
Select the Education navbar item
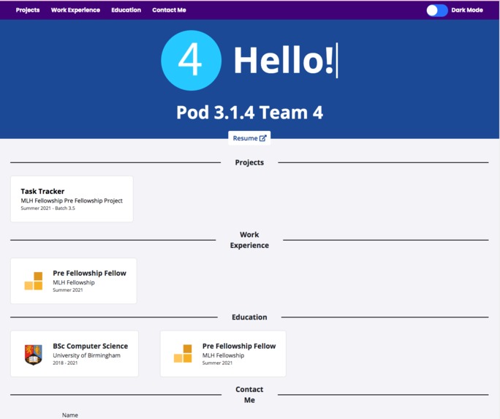click(x=126, y=10)
